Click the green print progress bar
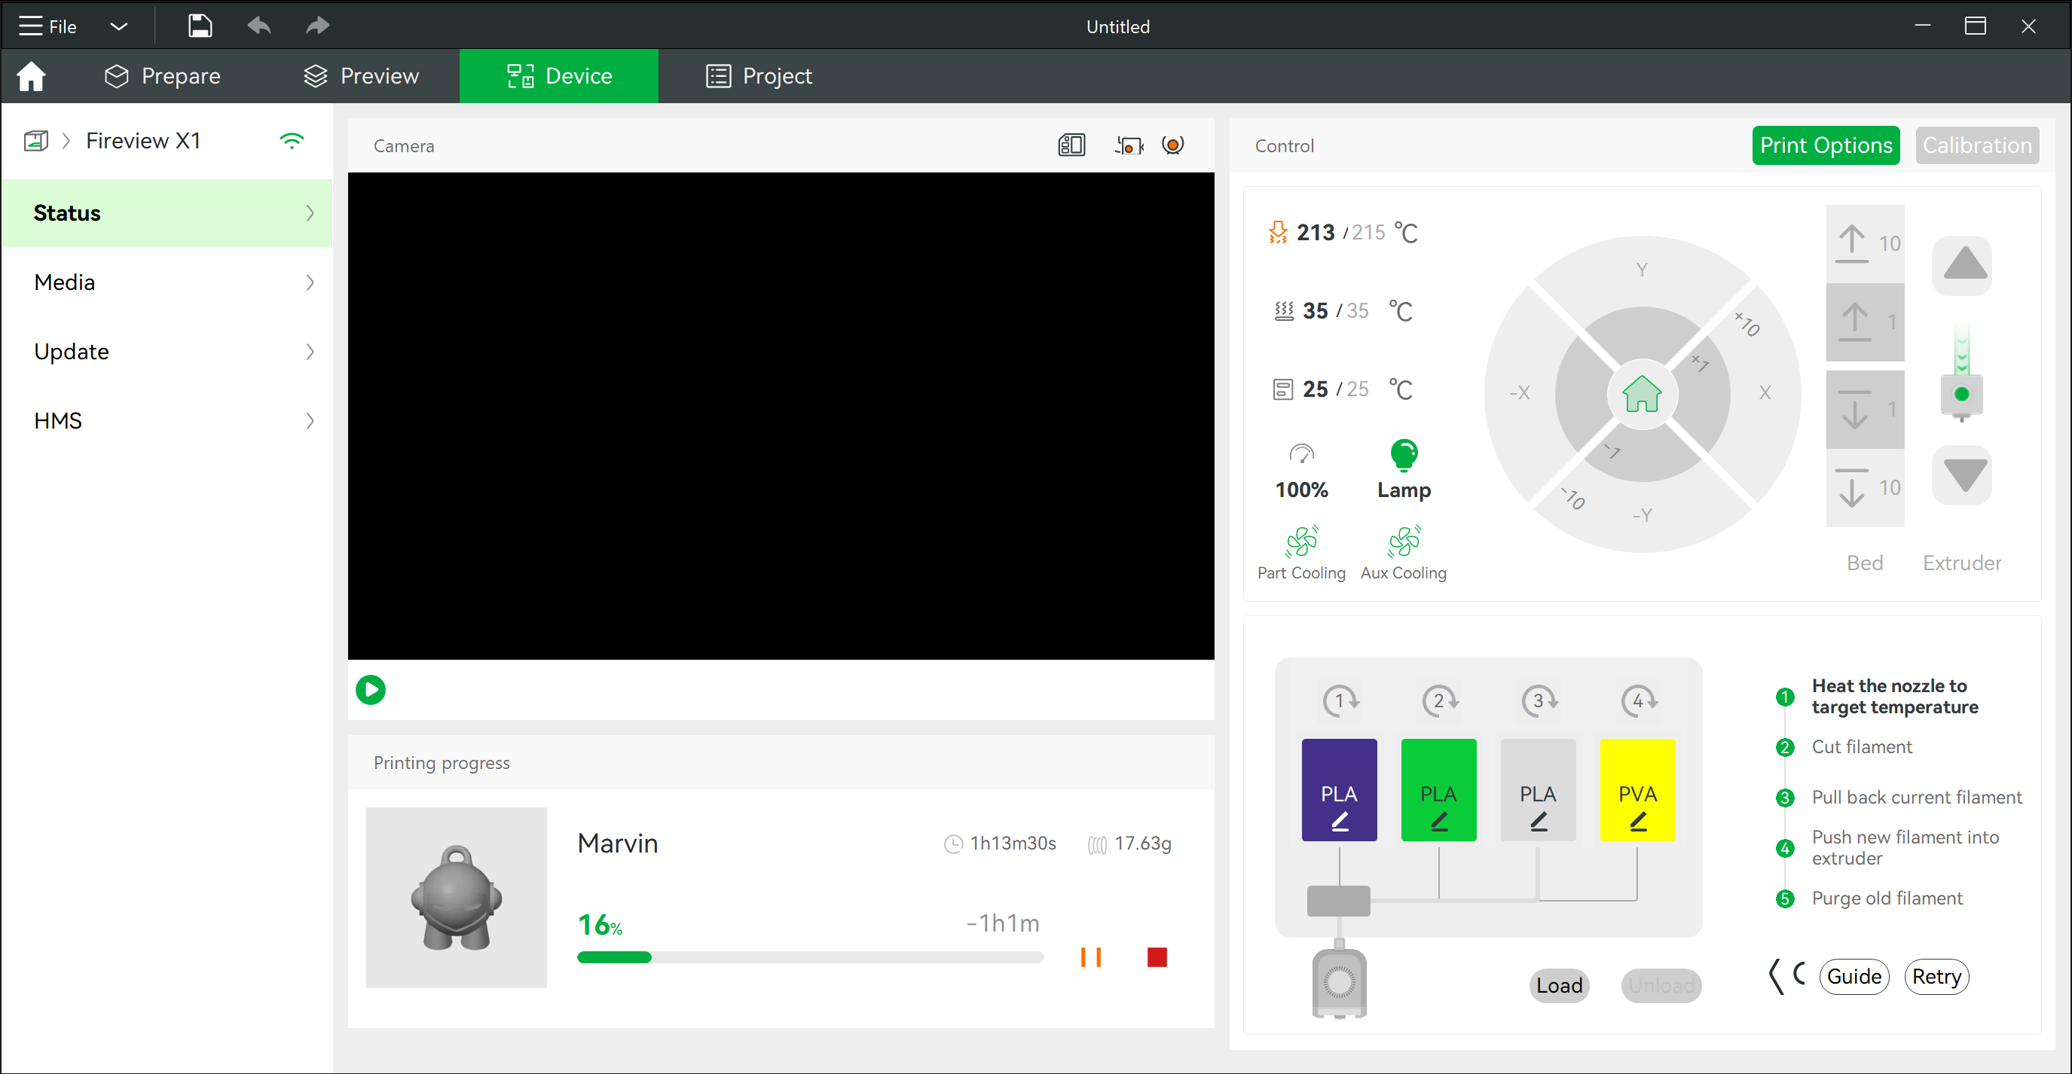Image resolution: width=2072 pixels, height=1074 pixels. click(614, 957)
